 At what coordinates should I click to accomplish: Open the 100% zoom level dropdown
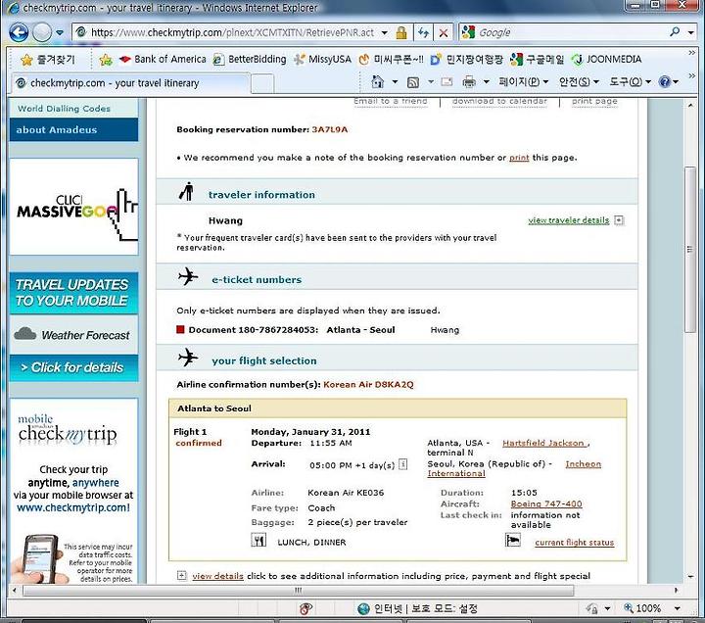[x=678, y=609]
